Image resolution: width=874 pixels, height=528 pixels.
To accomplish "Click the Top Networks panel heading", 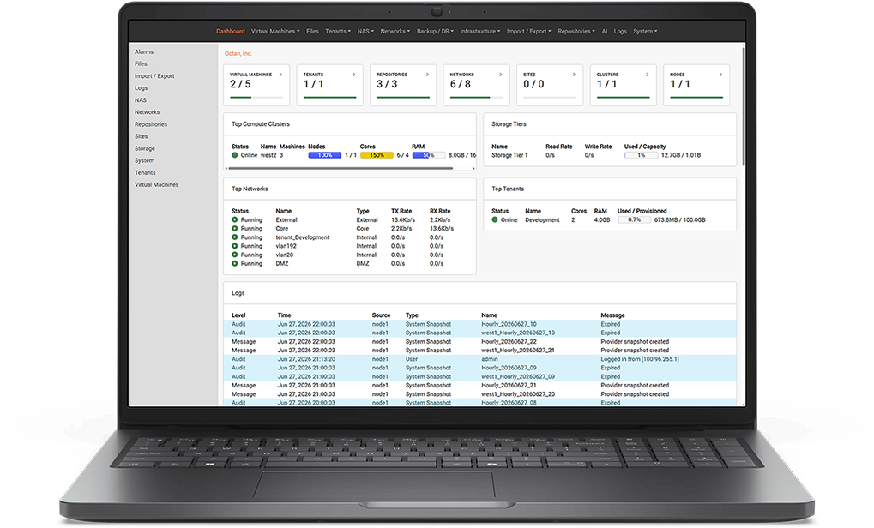I will tap(250, 189).
